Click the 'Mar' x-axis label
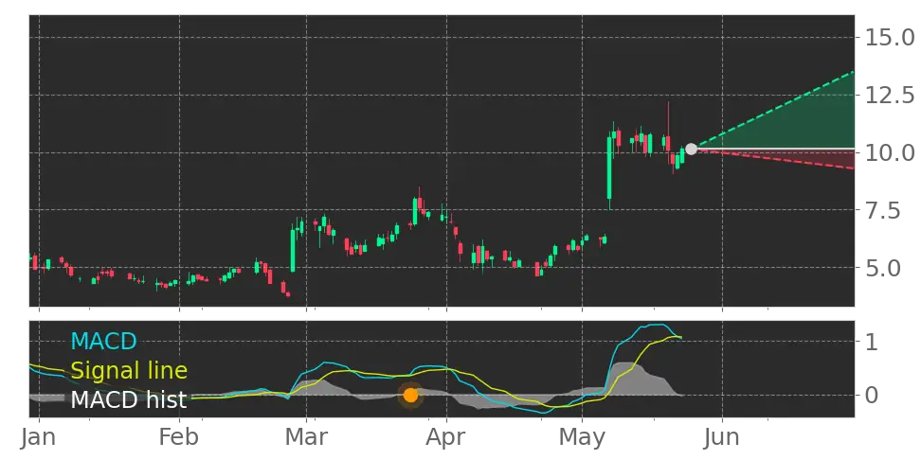The image size is (921, 460). click(306, 437)
